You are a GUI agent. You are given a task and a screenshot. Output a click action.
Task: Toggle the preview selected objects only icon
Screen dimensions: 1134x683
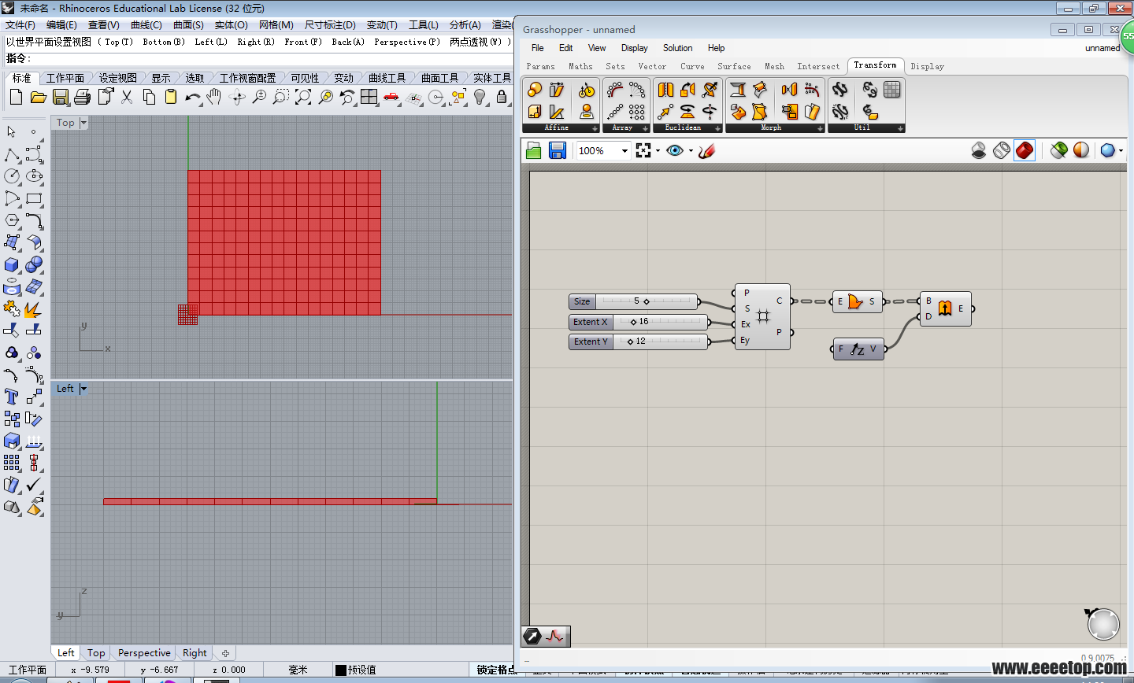(x=1059, y=150)
